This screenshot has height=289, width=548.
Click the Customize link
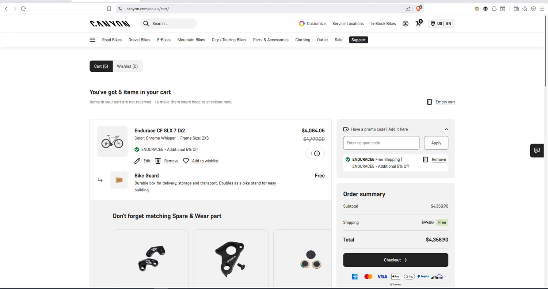coord(312,24)
